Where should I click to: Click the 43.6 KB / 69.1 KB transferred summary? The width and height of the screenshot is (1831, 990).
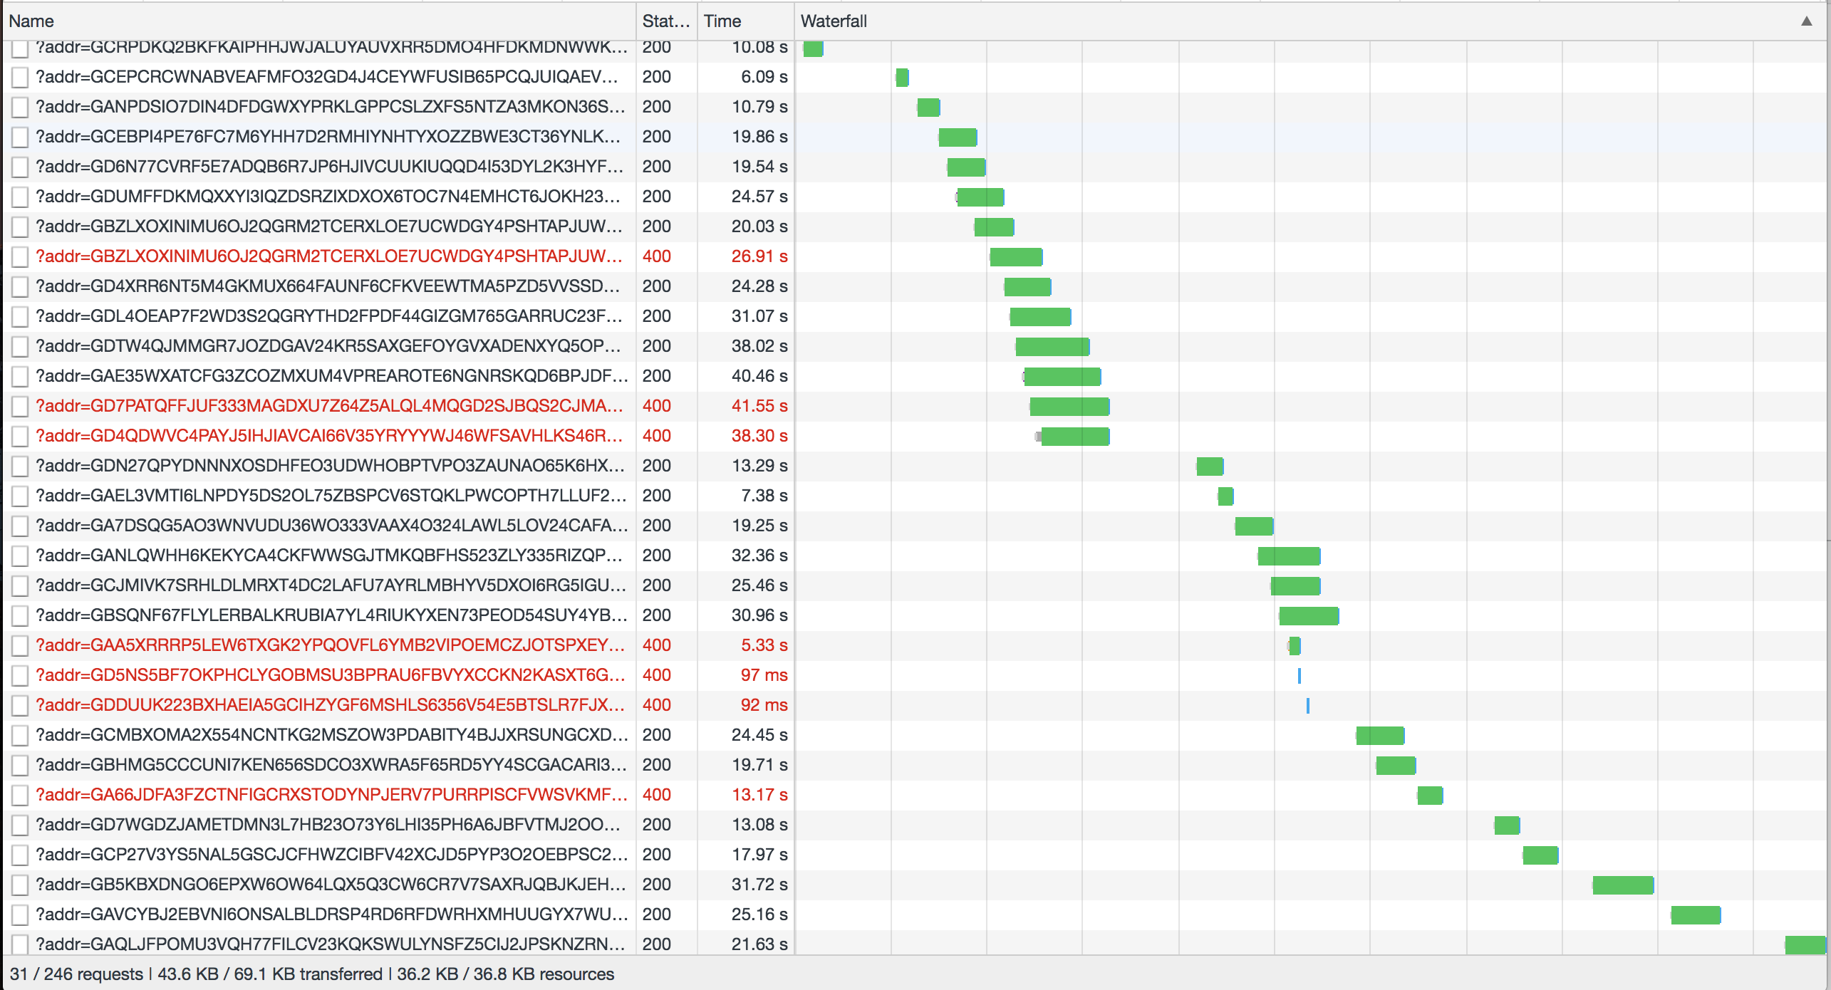coord(270,974)
